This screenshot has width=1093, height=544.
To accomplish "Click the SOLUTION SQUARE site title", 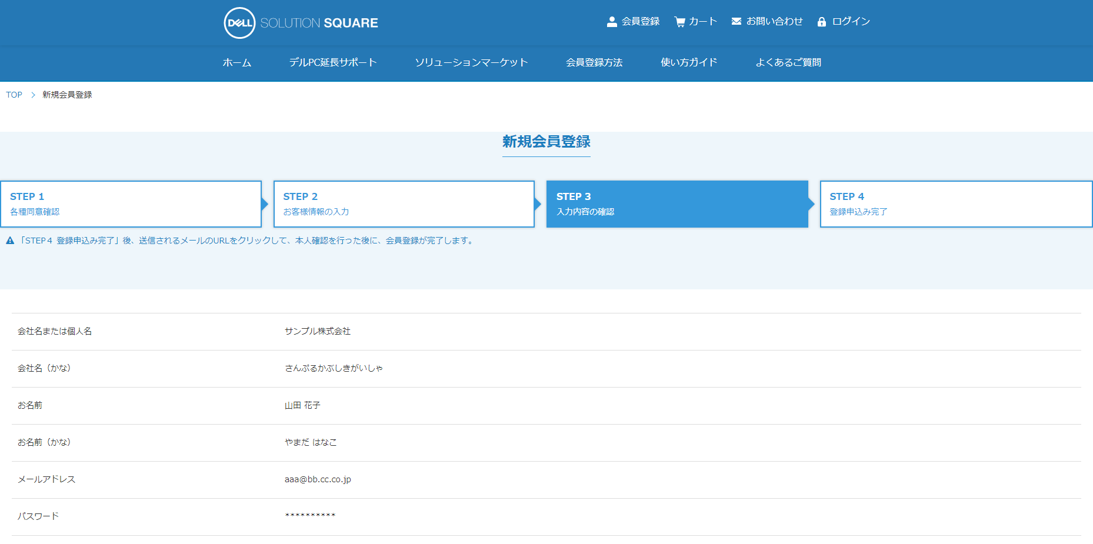I will [319, 23].
